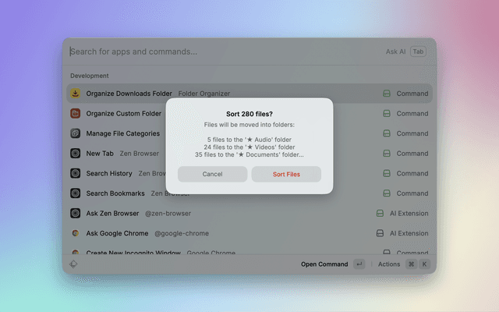This screenshot has width=499, height=312.
Task: Click the Command type icon on Organize Downloads row
Action: [386, 94]
